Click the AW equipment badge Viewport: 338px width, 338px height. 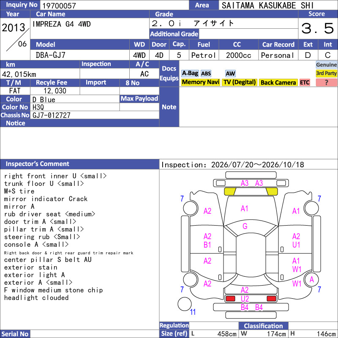click(230, 74)
